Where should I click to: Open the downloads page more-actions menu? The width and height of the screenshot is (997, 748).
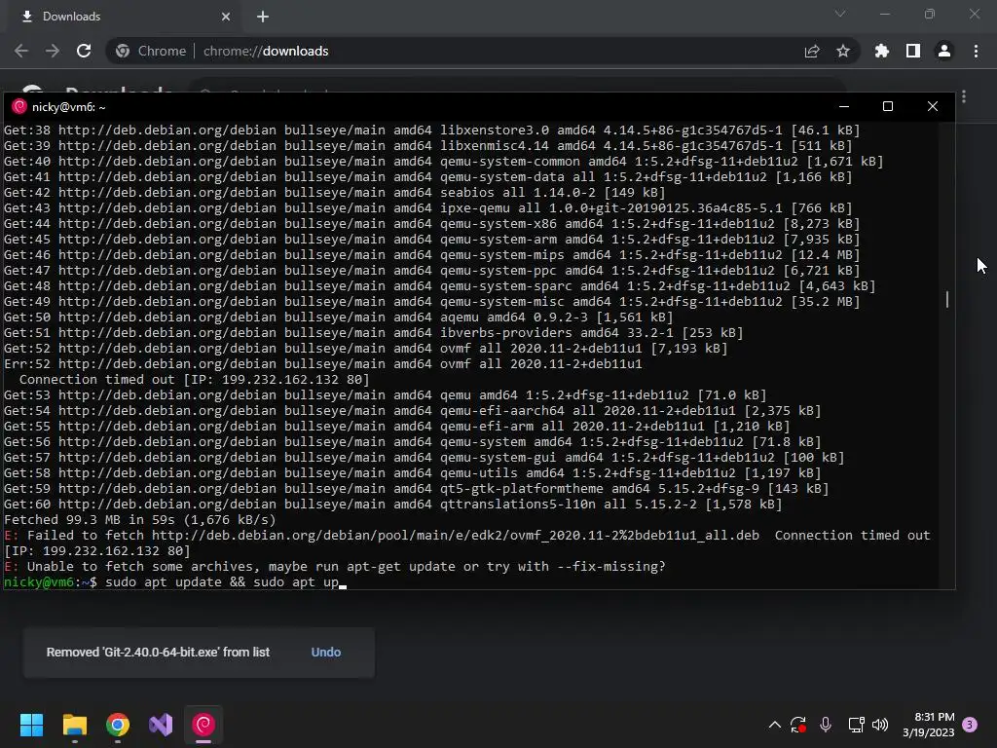click(x=964, y=96)
